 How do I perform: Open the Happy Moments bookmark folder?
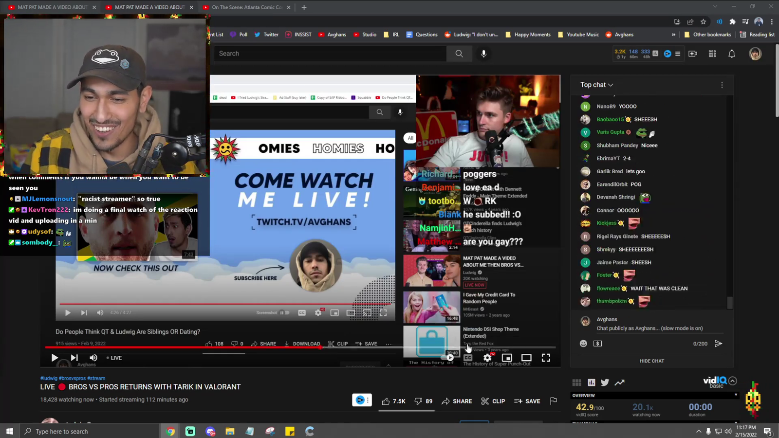coord(528,35)
